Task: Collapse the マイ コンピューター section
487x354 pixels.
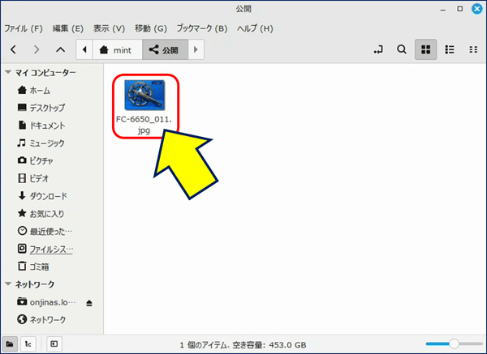Action: point(8,72)
